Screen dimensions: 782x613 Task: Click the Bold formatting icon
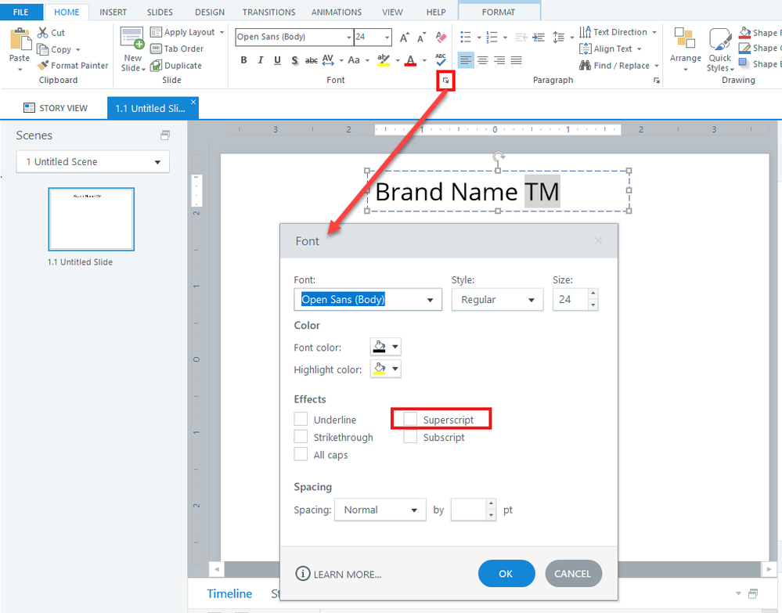point(243,60)
